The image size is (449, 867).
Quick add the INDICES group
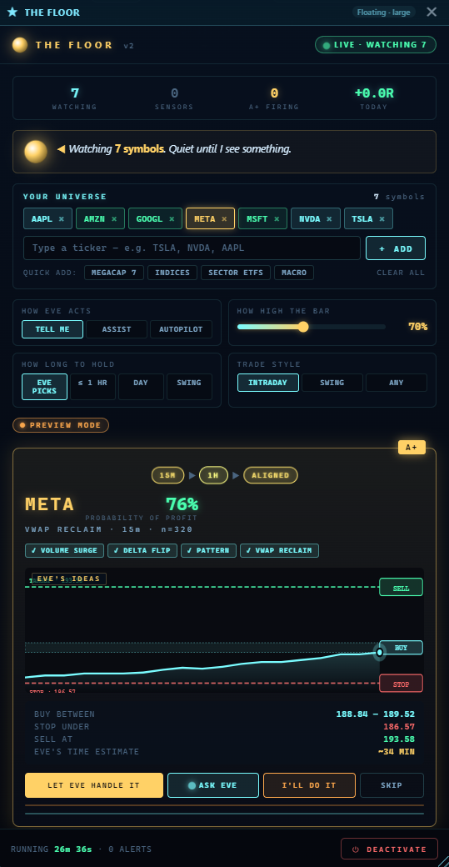click(x=172, y=273)
